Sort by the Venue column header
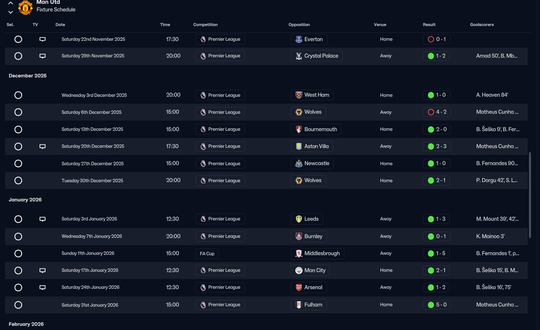 coord(380,25)
